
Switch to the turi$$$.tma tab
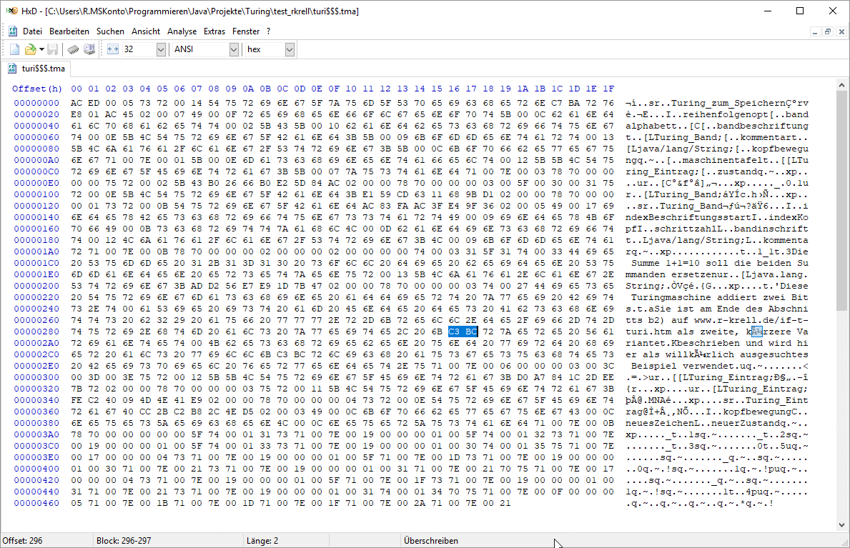[x=37, y=69]
